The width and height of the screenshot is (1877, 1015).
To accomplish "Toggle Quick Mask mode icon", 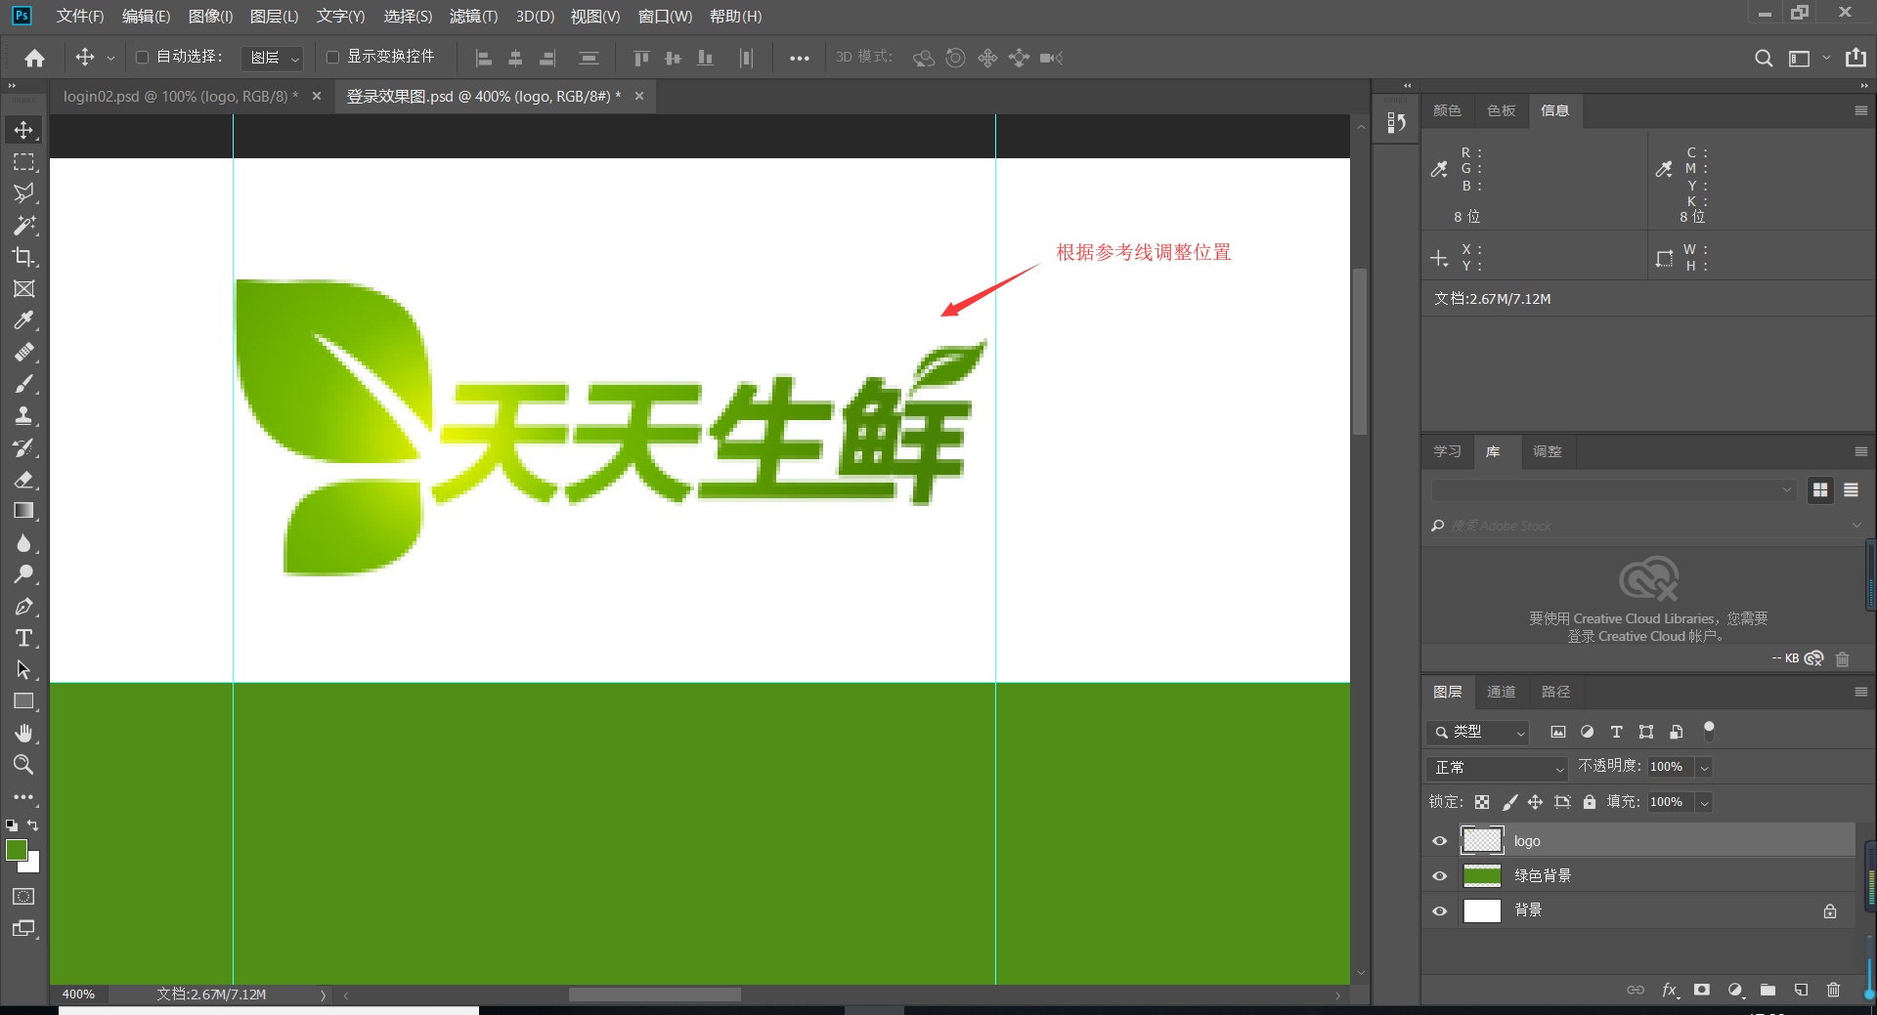I will click(23, 897).
